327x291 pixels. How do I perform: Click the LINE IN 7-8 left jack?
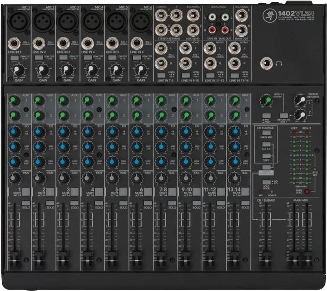pos(161,48)
